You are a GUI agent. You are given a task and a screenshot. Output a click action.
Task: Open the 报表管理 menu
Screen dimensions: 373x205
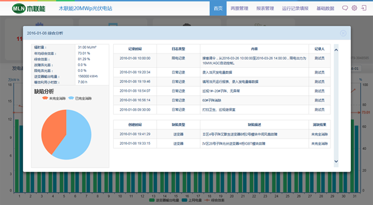tap(265, 8)
